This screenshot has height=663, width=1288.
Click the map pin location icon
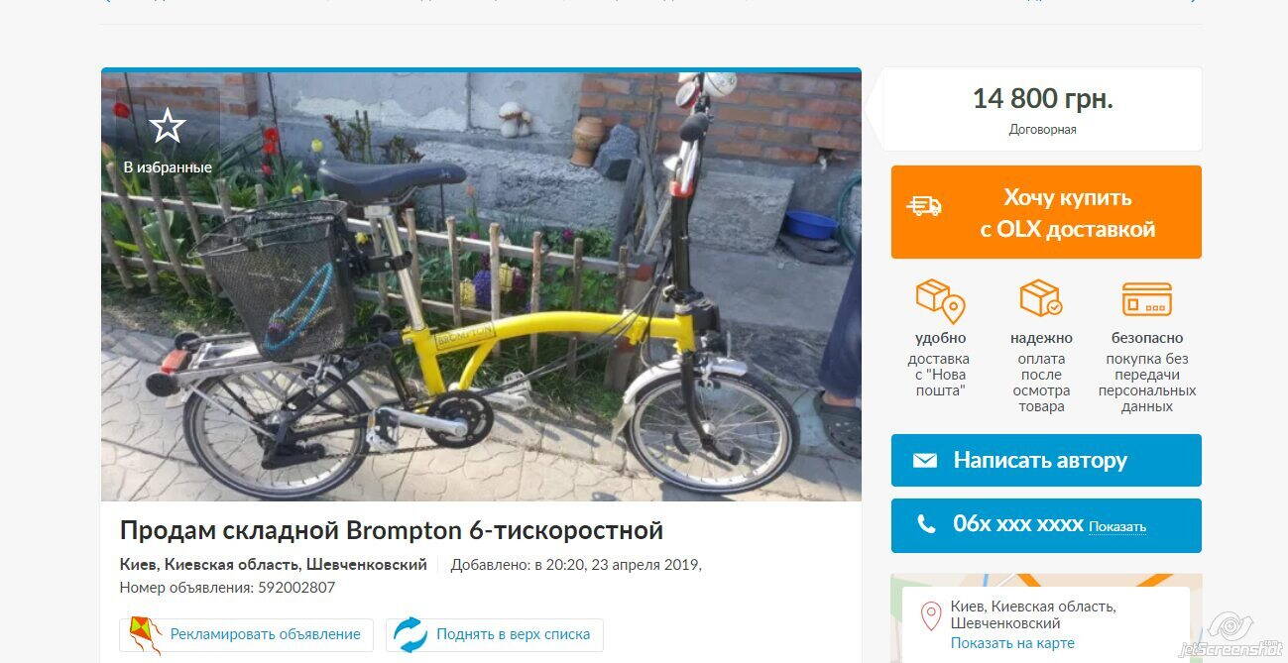pos(930,616)
